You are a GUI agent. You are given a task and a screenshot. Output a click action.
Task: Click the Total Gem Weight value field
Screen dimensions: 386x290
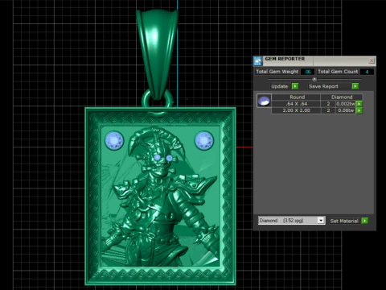tap(307, 72)
